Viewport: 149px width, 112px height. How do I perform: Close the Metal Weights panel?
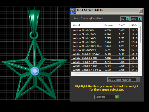[141, 11]
